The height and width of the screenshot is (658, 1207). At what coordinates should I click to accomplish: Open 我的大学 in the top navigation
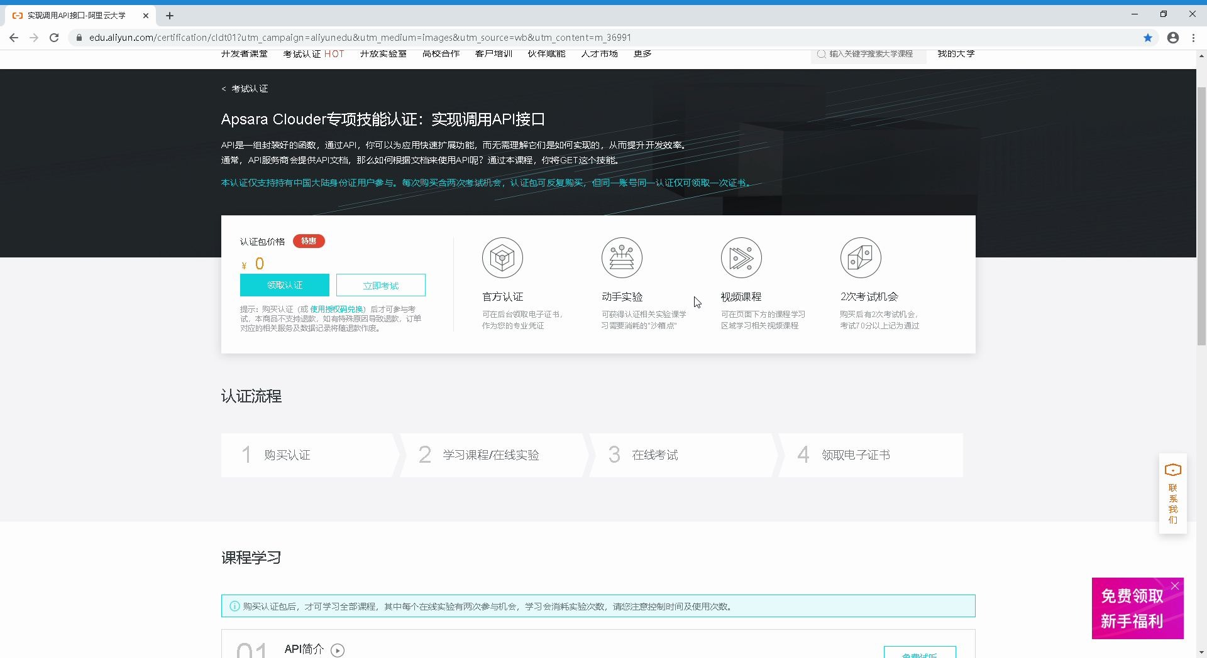(x=956, y=54)
